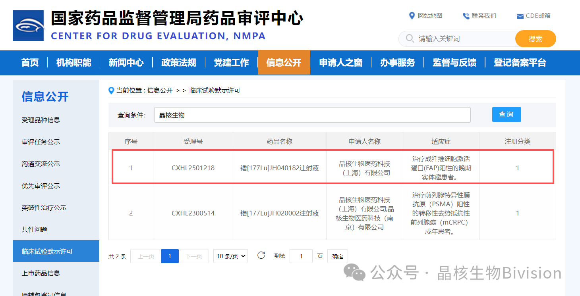The width and height of the screenshot is (580, 296).
Task: Focus the 查询条件 input field
Action: (312, 115)
